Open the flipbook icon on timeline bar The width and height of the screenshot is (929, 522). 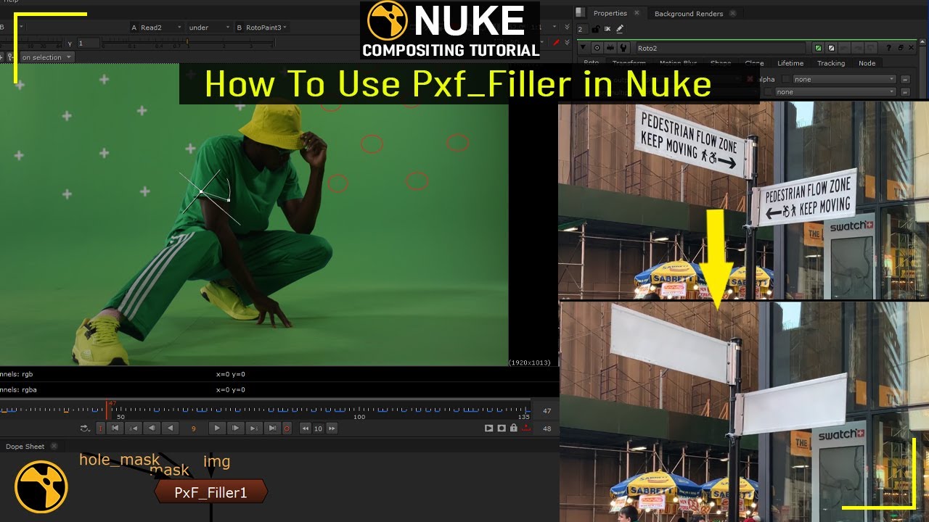click(x=489, y=428)
